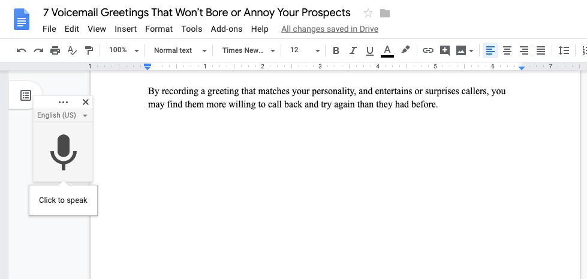Image resolution: width=587 pixels, height=279 pixels.
Task: Open the Times New font dropdown
Action: [x=249, y=50]
